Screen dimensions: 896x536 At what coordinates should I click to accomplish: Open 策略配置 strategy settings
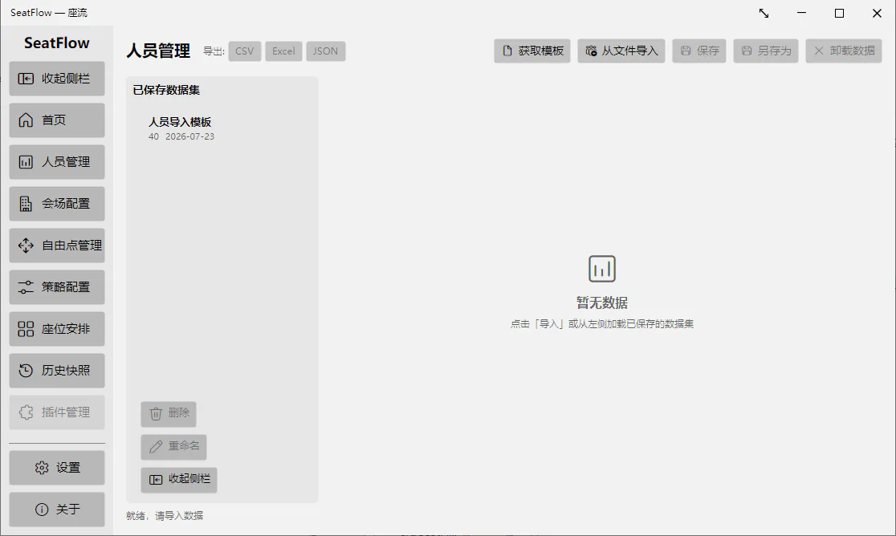(56, 287)
